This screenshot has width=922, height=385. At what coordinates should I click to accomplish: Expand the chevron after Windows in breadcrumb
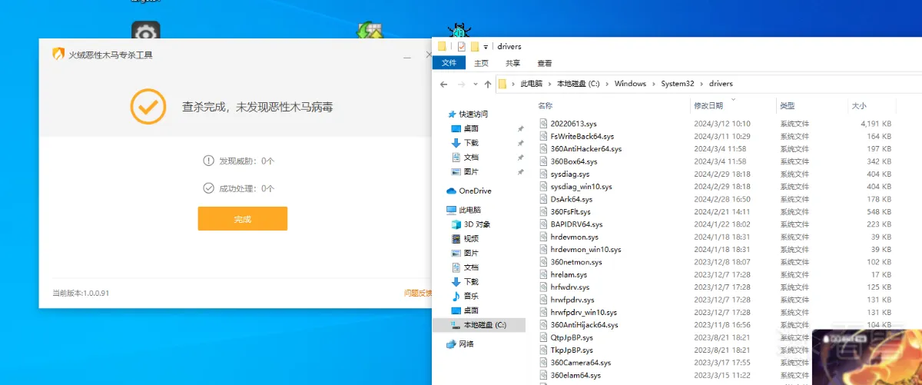coord(654,84)
